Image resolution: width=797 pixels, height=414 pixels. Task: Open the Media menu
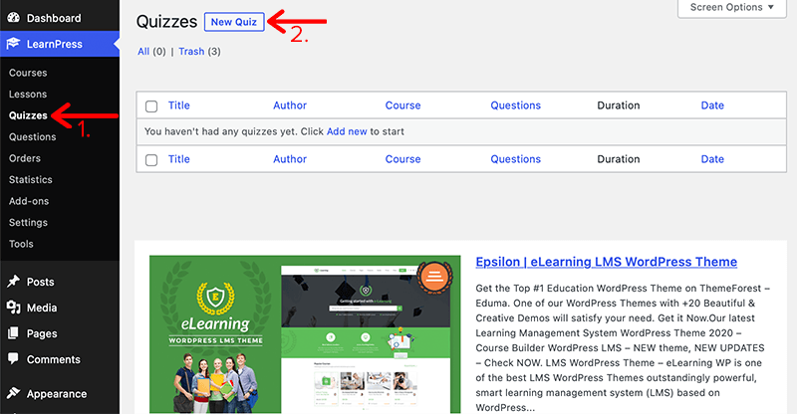click(x=60, y=308)
